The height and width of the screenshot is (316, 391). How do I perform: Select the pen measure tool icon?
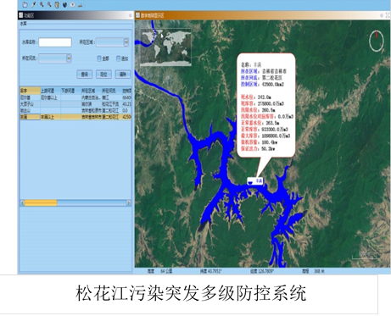[34, 4]
